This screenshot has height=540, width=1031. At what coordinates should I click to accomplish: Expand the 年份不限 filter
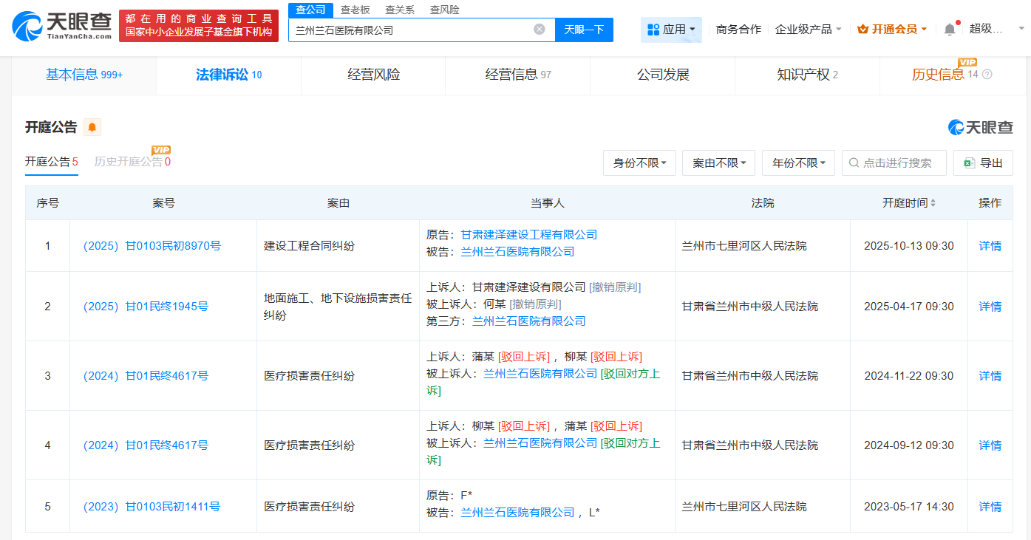point(798,163)
